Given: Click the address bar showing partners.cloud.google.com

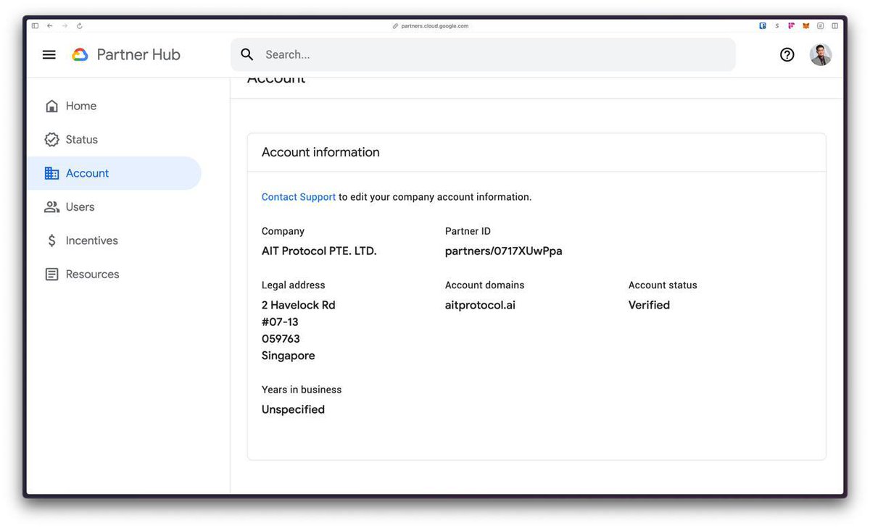Looking at the screenshot, I should point(435,25).
